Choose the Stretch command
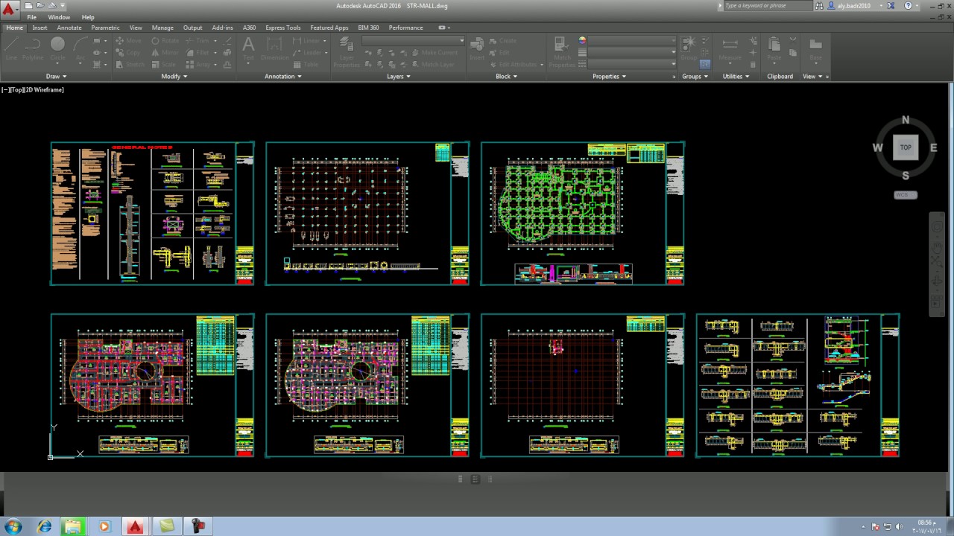This screenshot has width=954, height=536. 130,65
